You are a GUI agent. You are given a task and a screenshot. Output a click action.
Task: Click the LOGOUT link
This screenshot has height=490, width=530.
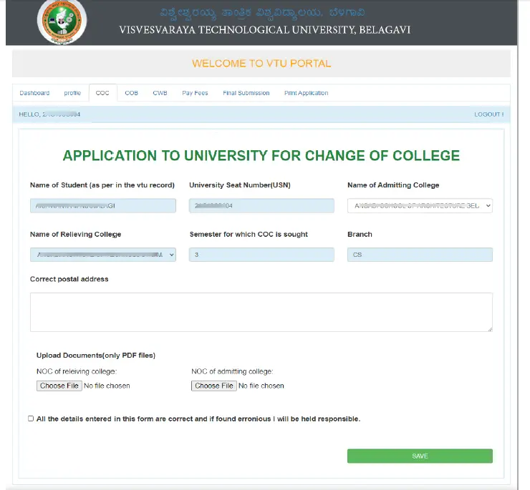point(488,114)
